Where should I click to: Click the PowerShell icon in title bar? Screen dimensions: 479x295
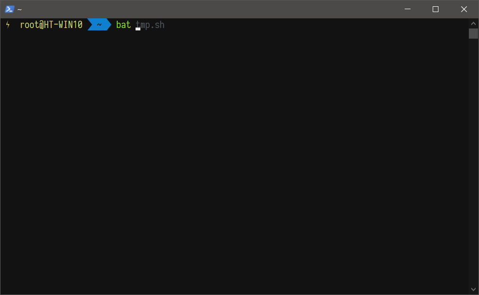click(x=9, y=9)
